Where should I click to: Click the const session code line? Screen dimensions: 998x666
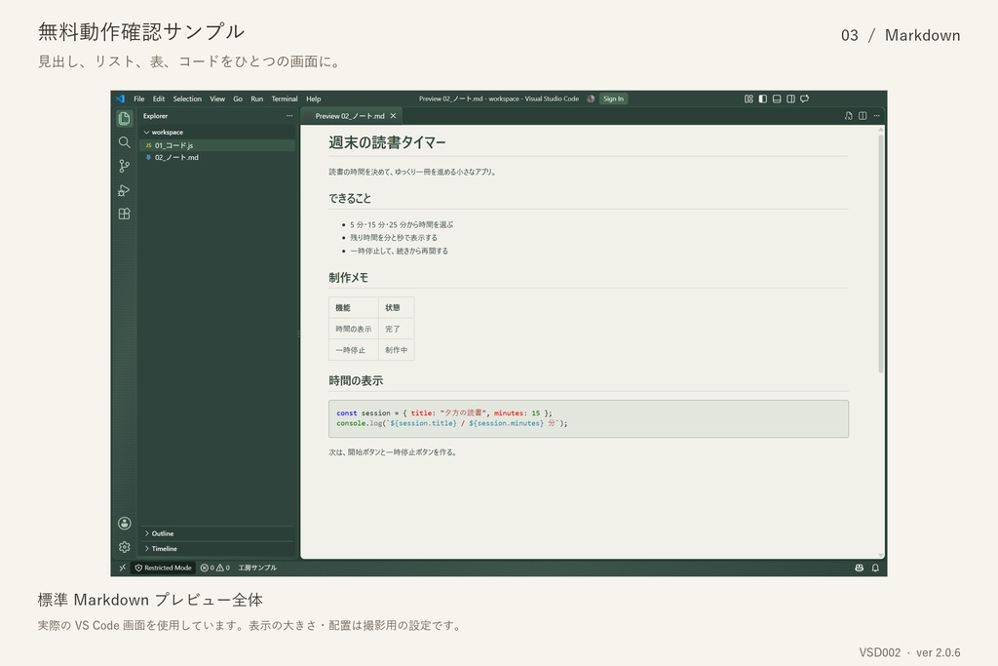[444, 413]
